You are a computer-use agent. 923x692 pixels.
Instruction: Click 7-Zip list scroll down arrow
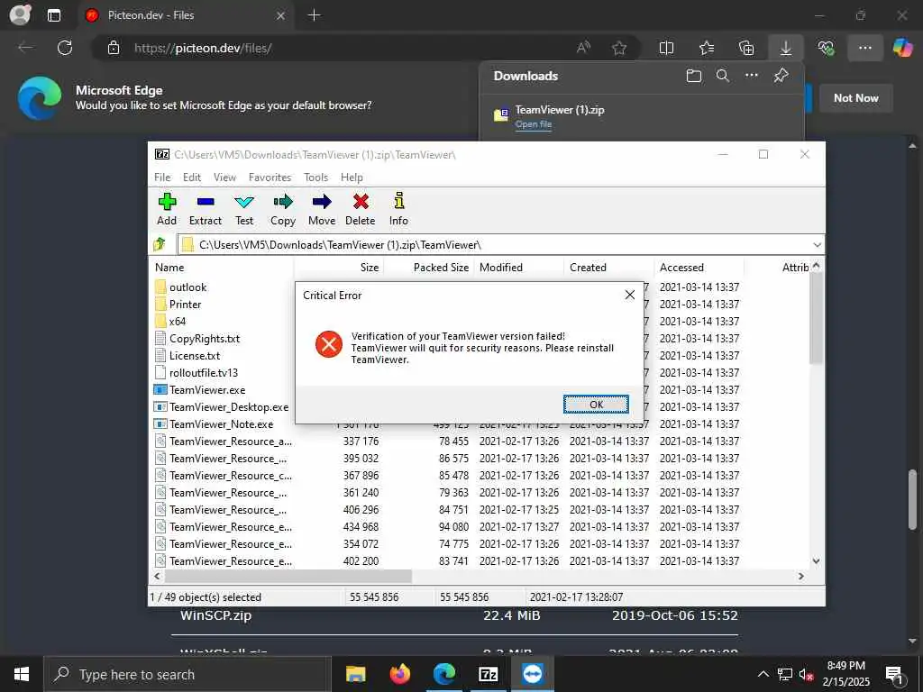(816, 561)
